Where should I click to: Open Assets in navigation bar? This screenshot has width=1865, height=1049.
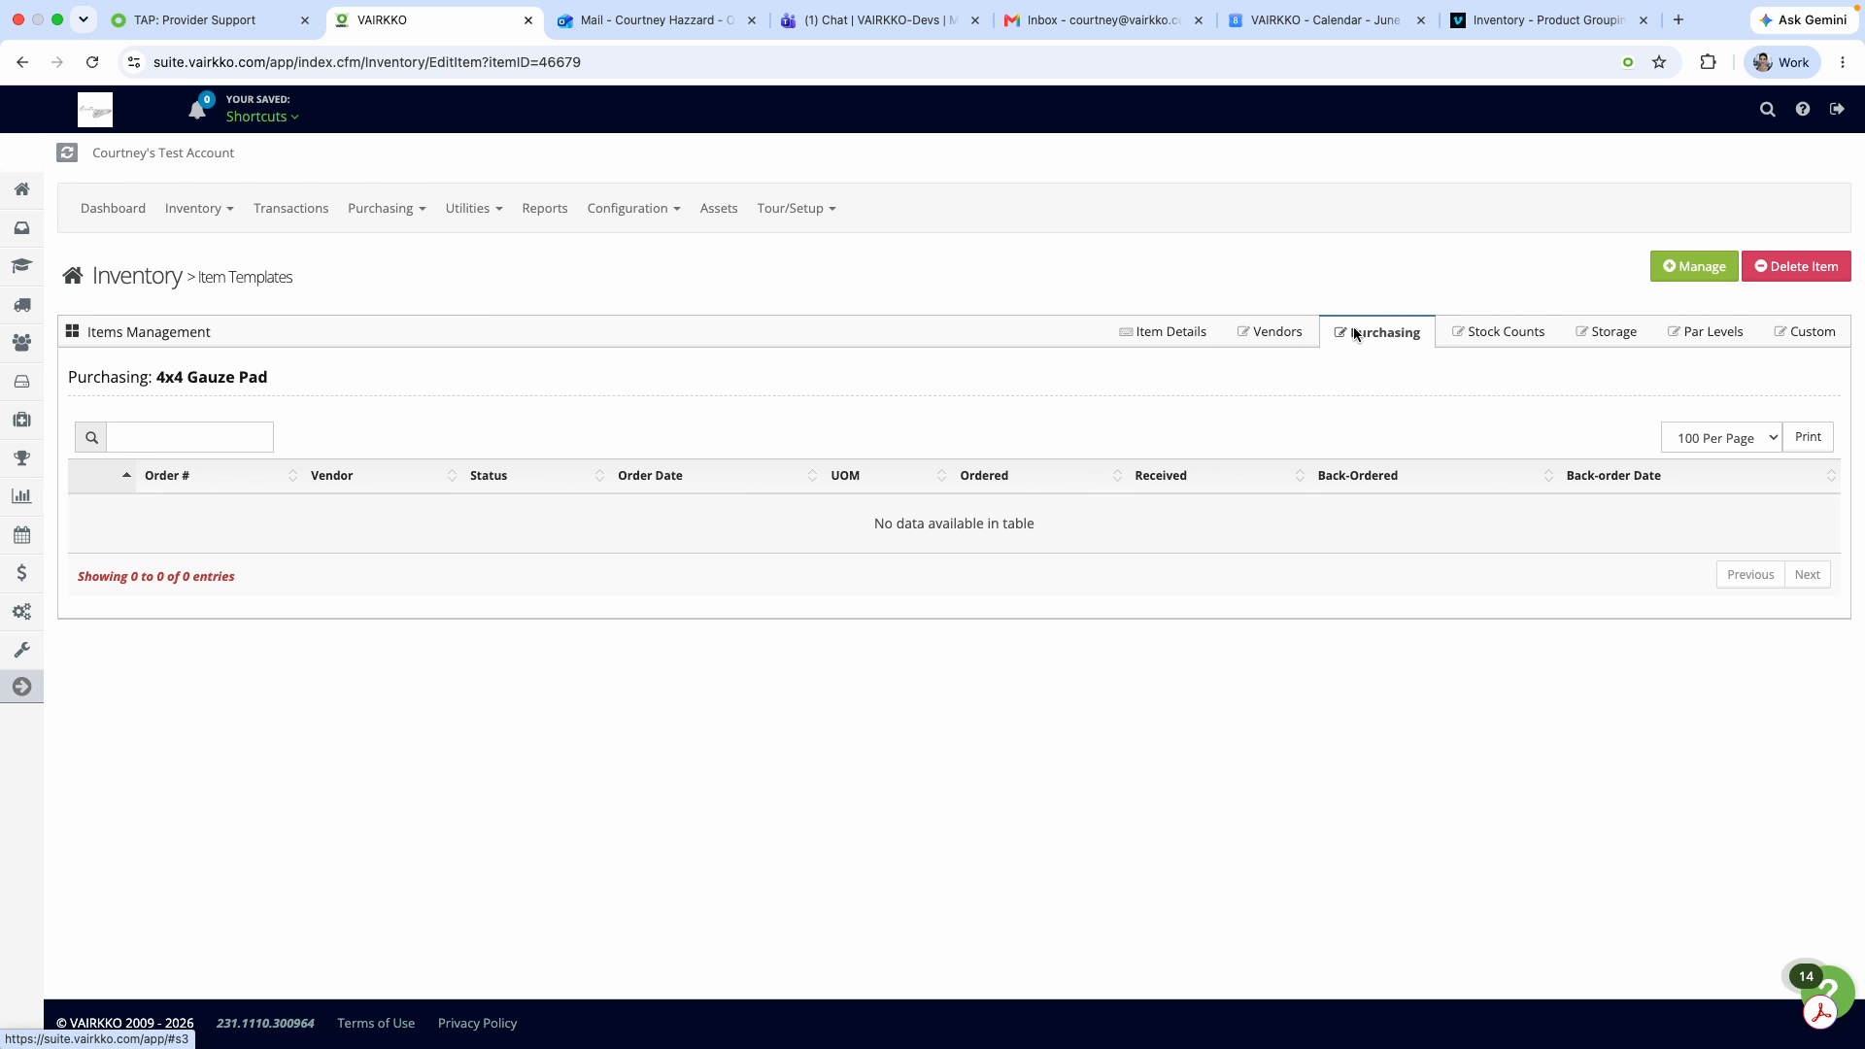coord(719,209)
